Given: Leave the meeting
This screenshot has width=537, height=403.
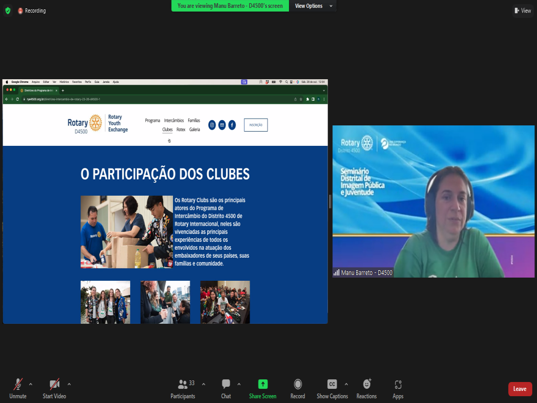Looking at the screenshot, I should tap(520, 389).
